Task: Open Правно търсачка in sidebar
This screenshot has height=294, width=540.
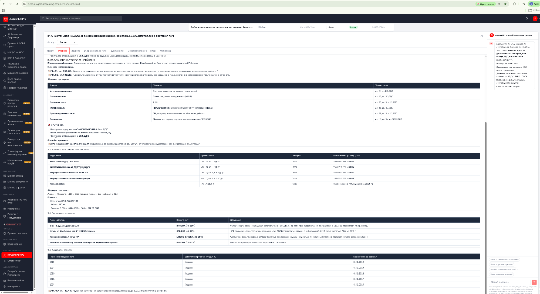Action: pos(17,234)
